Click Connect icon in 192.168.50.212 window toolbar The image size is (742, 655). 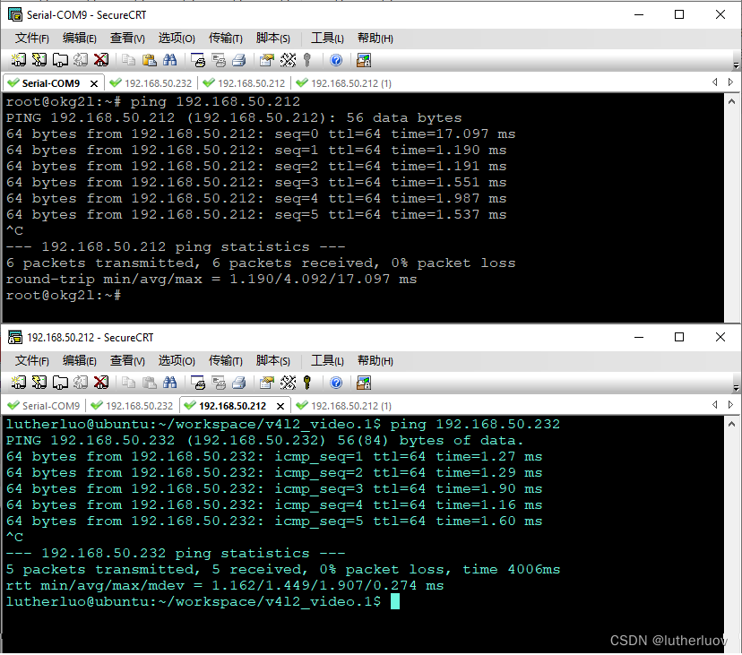[19, 383]
